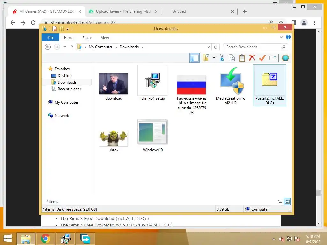Select Downloads in Favorites list
Image resolution: width=327 pixels, height=245 pixels.
pos(67,82)
